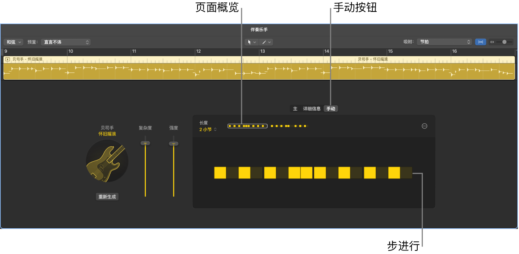Click the bass guitar instrument image
This screenshot has height=254, width=519.
pos(107,161)
